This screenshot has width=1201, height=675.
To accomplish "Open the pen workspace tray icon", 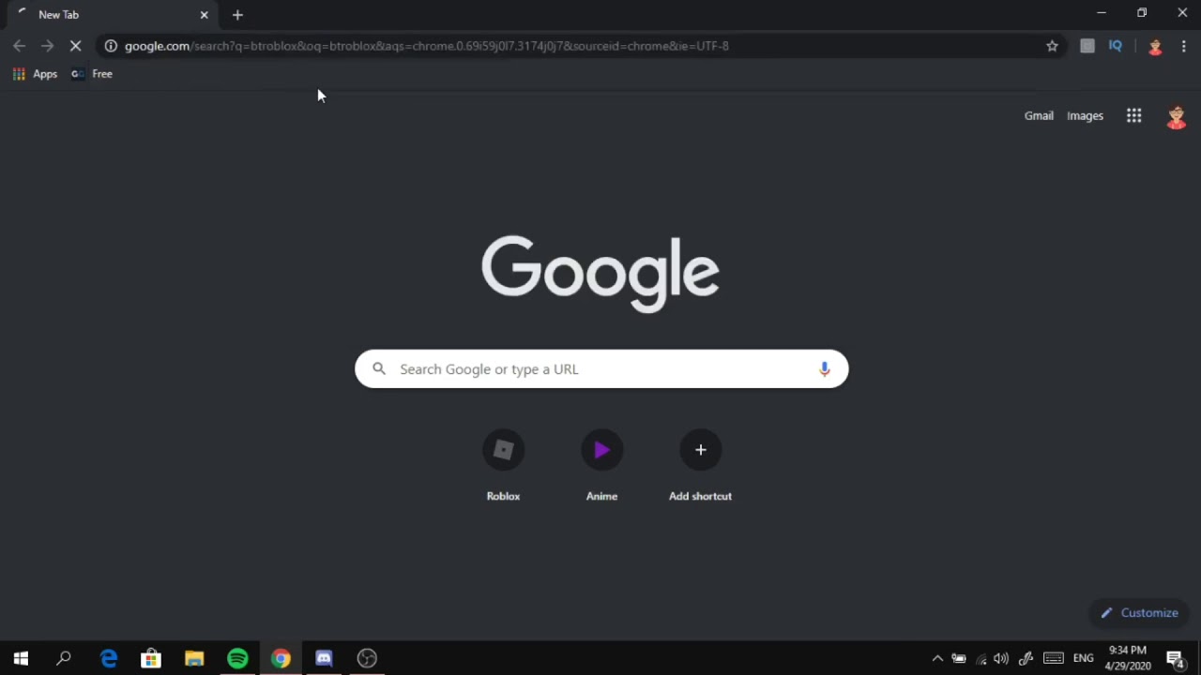I will click(x=1026, y=658).
